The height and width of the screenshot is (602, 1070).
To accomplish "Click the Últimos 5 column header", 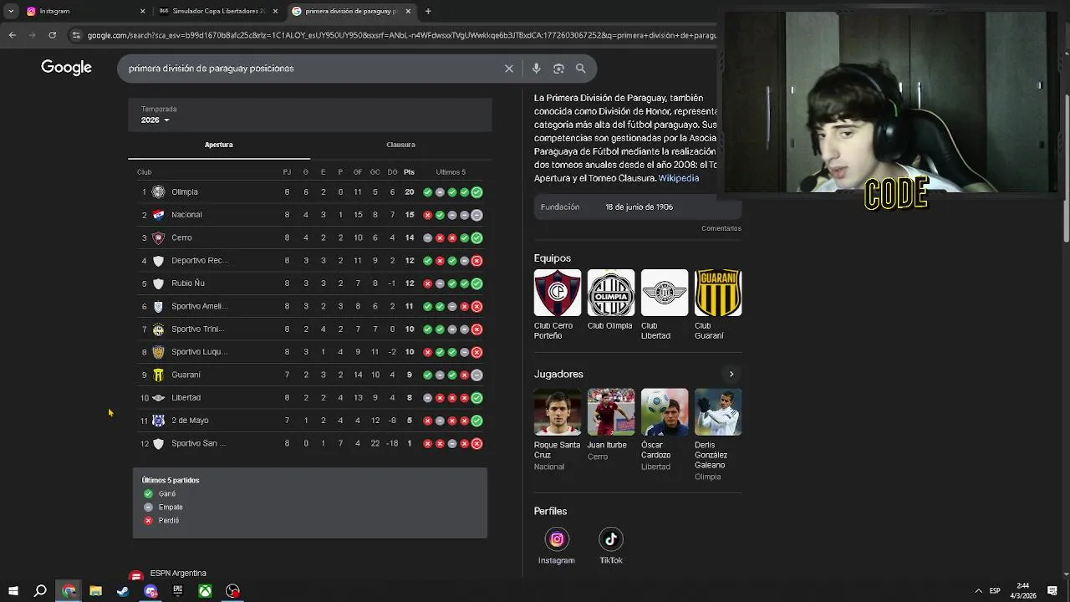I will 451,172.
